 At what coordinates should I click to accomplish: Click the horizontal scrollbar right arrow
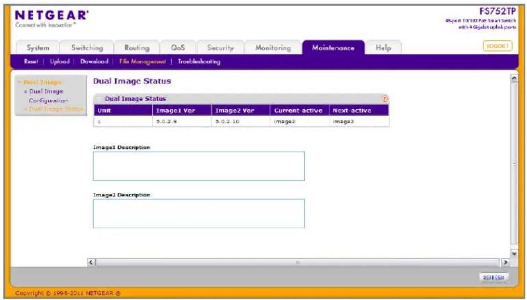505,262
